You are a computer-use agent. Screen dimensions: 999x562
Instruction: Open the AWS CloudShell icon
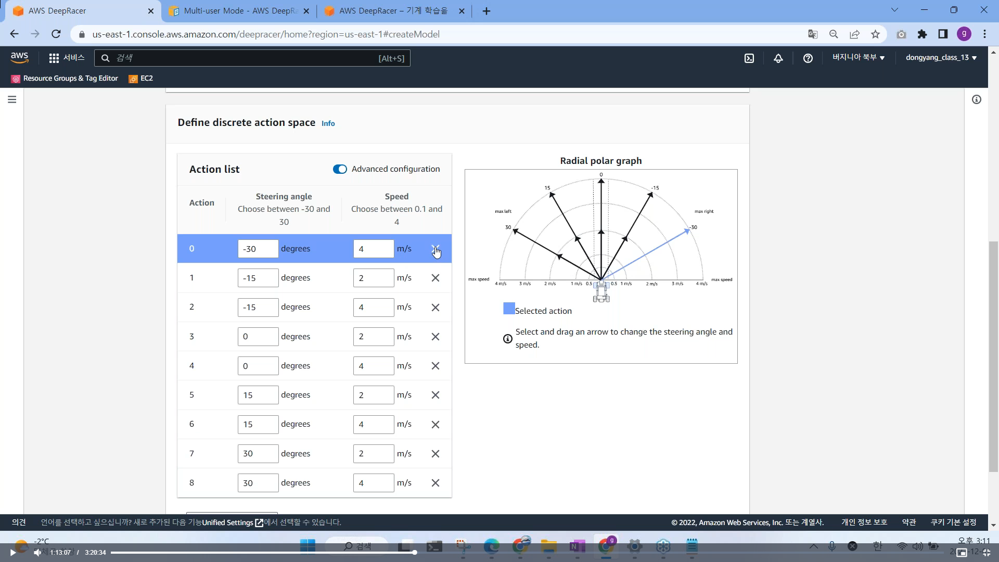pyautogui.click(x=749, y=58)
